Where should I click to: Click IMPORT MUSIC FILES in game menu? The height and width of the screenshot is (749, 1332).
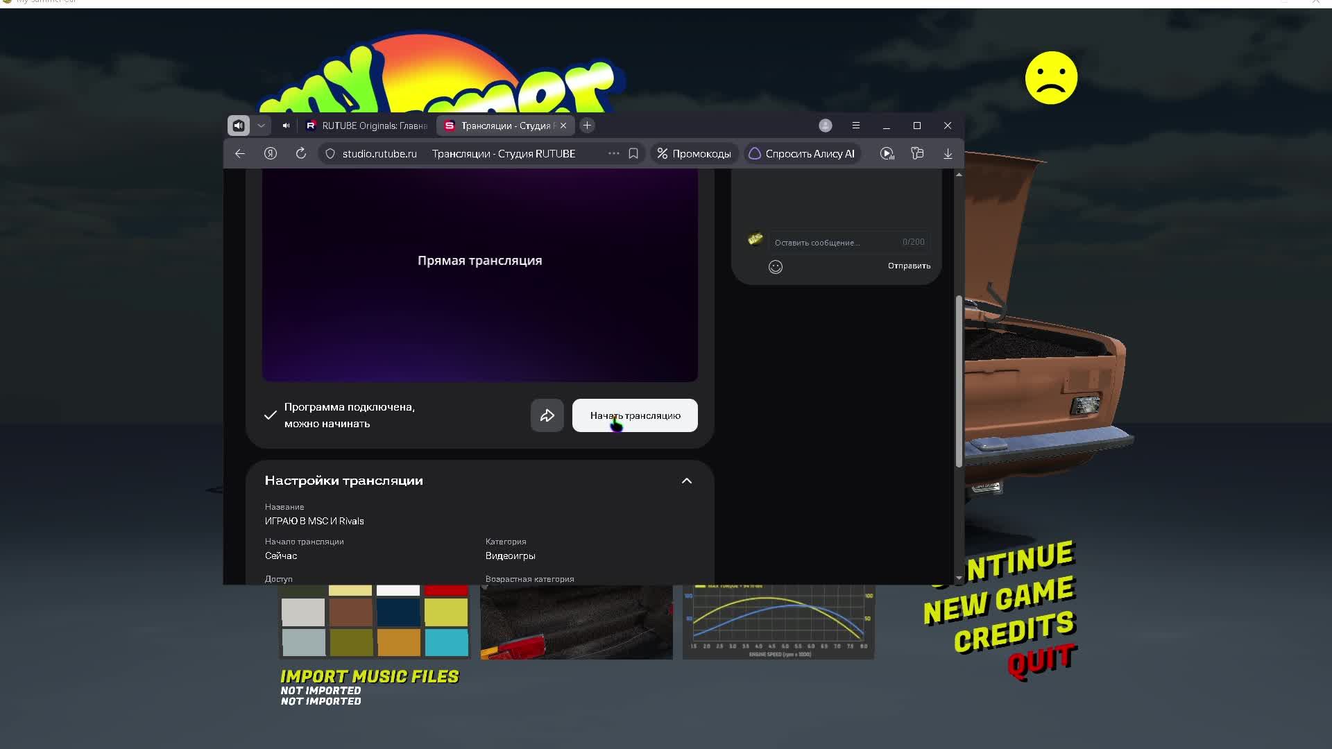(x=369, y=676)
